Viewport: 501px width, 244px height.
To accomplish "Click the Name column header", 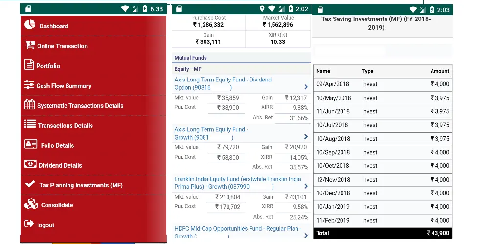I will [323, 71].
